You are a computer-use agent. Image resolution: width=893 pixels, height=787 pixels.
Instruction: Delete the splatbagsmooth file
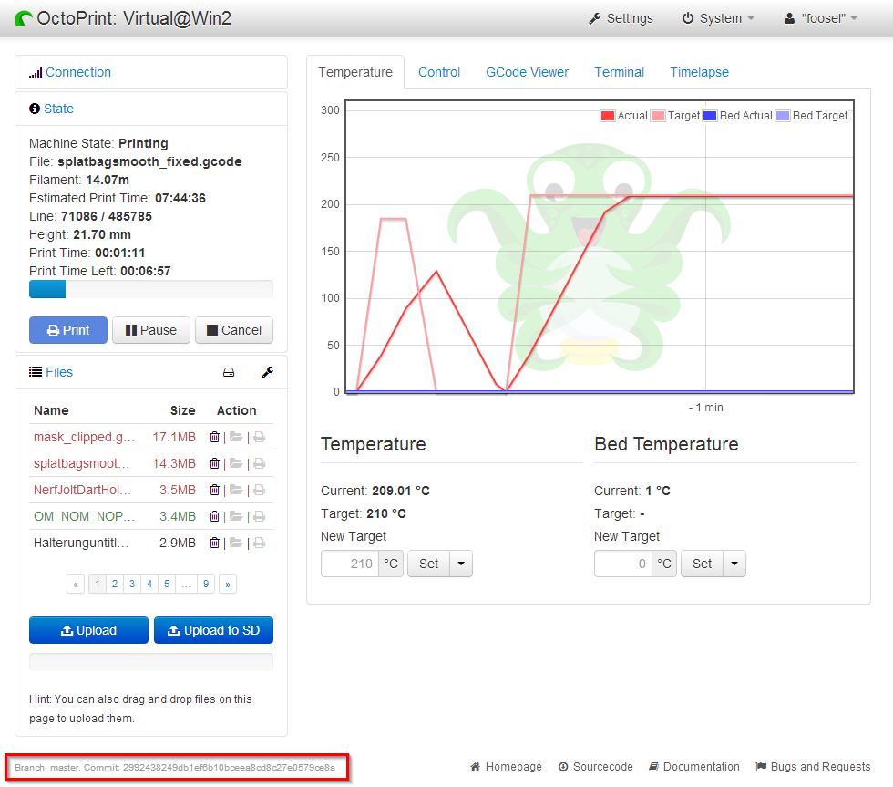[214, 463]
